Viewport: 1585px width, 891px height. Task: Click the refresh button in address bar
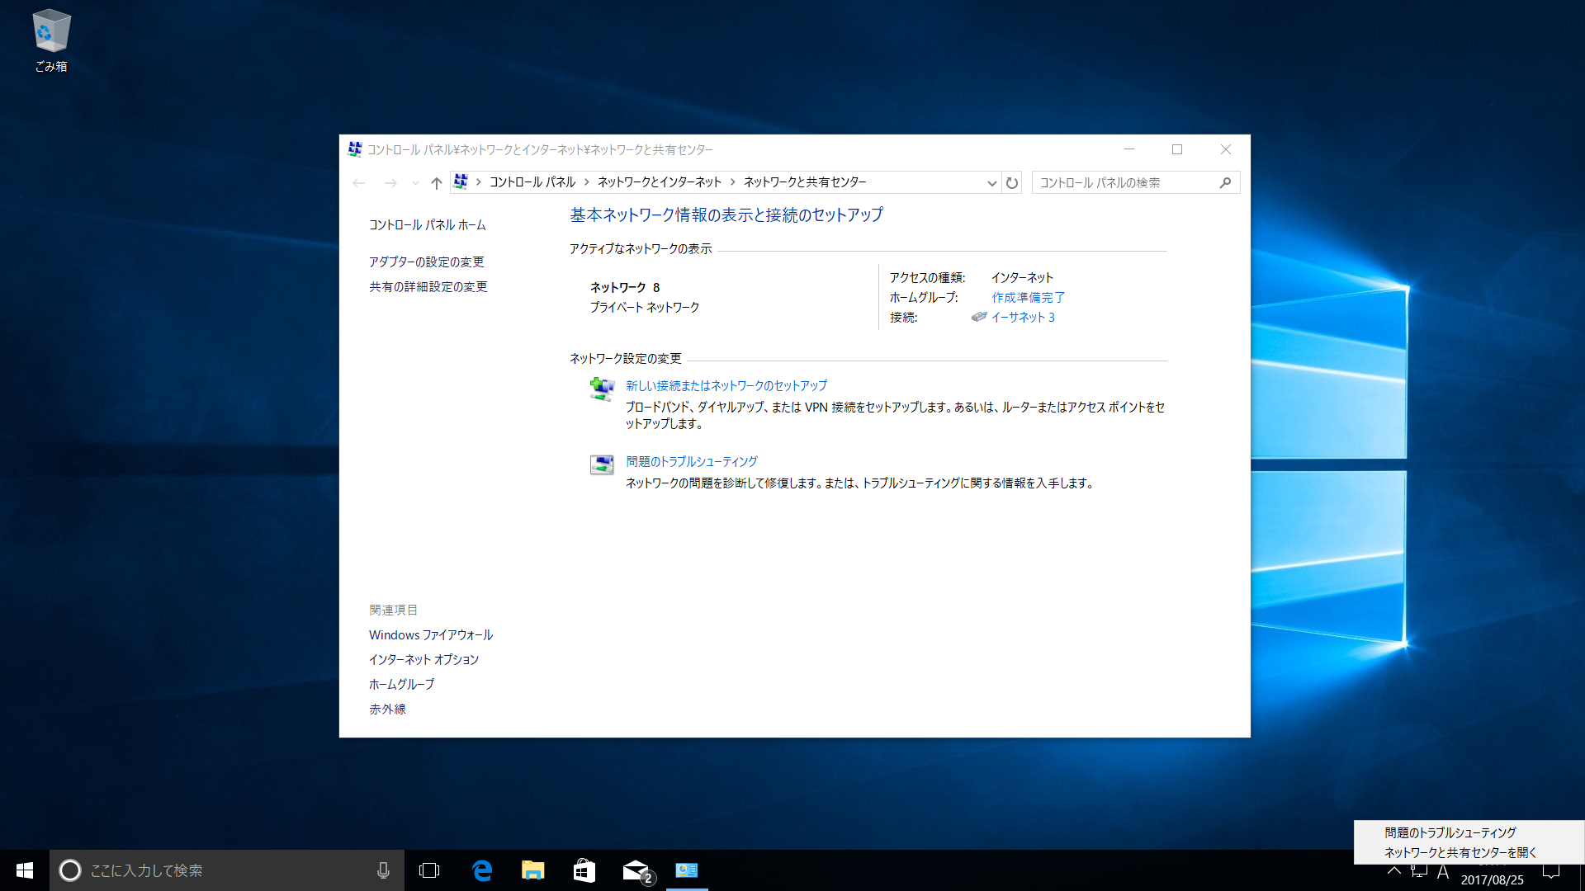tap(1012, 183)
